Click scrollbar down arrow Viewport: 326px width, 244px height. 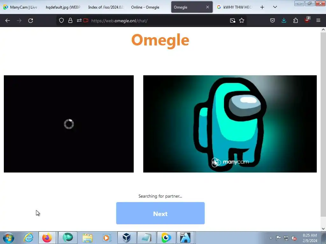323,229
